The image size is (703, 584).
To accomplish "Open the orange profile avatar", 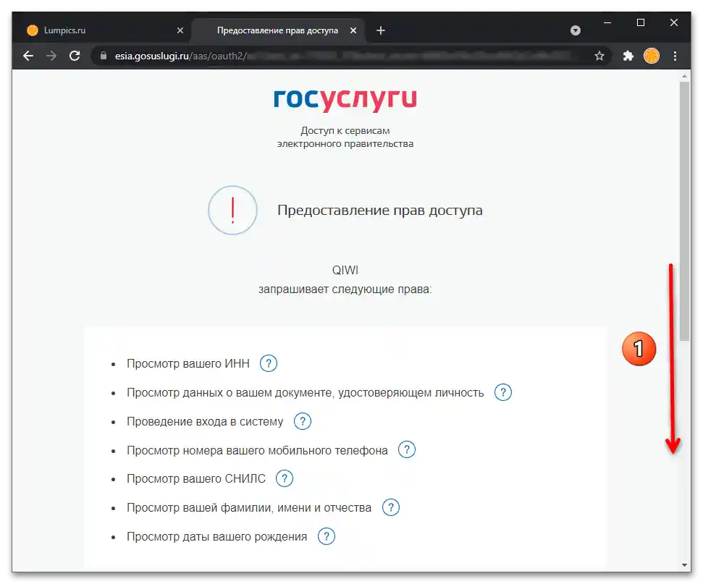I will click(x=652, y=56).
